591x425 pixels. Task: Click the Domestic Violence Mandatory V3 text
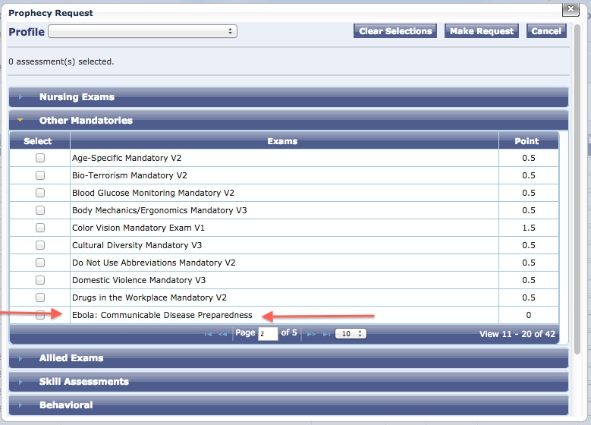pos(139,280)
